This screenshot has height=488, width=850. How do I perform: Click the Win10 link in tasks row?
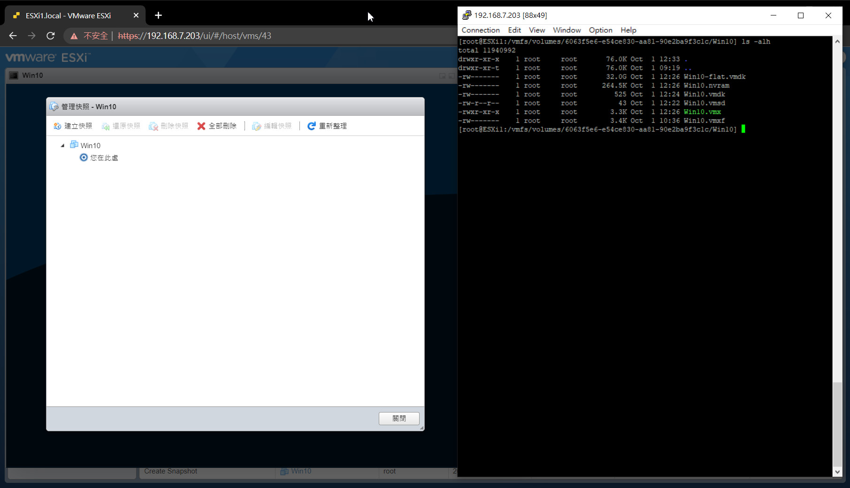coord(301,471)
